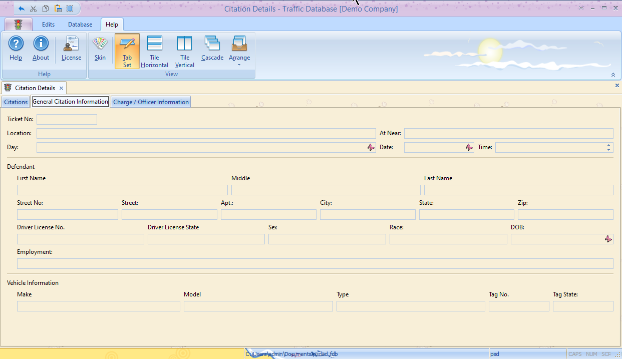Click the Zip input field
The image size is (622, 359).
click(x=565, y=214)
